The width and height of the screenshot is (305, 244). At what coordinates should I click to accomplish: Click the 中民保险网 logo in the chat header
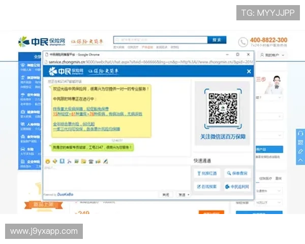tap(66, 71)
